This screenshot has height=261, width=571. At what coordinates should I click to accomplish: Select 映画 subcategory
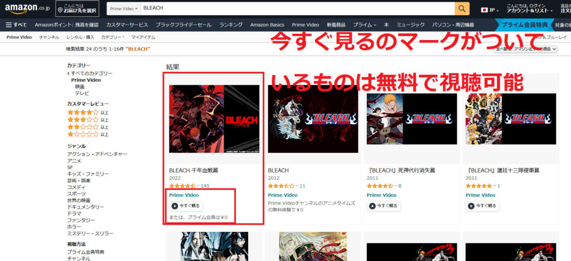coord(80,86)
